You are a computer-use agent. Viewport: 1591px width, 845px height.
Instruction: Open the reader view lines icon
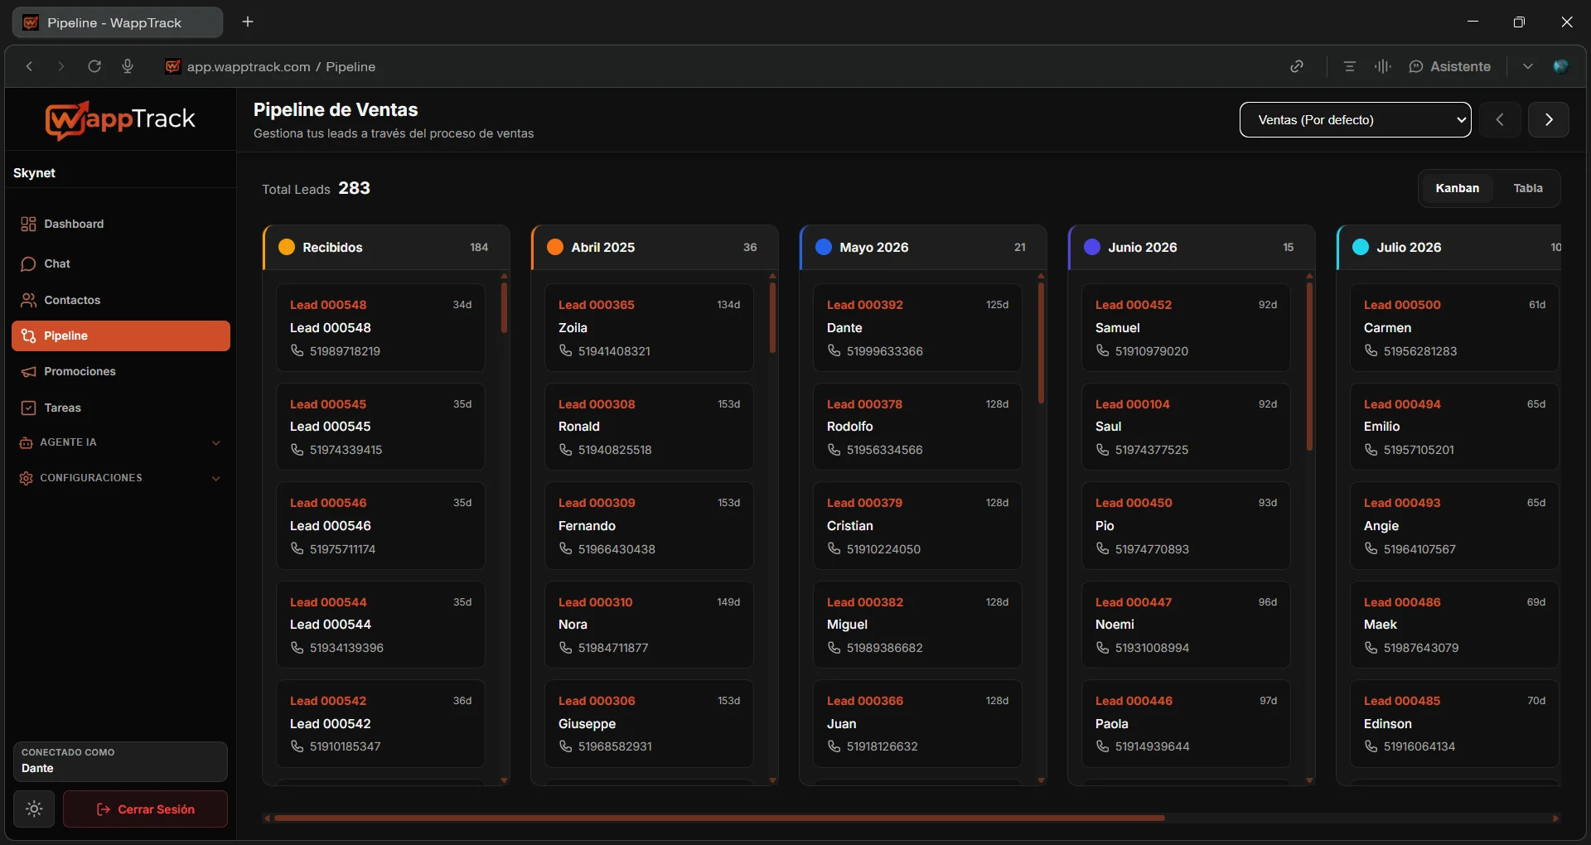1350,66
